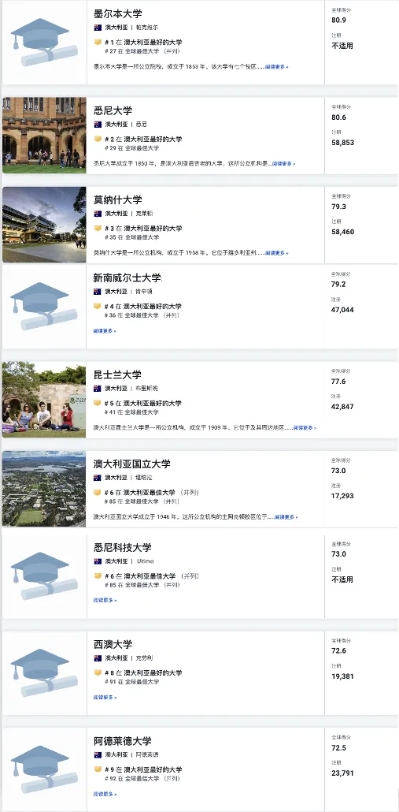The width and height of the screenshot is (399, 812).
Task: Click the graduation cap placeholder for 新南威尔士大学
Action: click(x=44, y=306)
